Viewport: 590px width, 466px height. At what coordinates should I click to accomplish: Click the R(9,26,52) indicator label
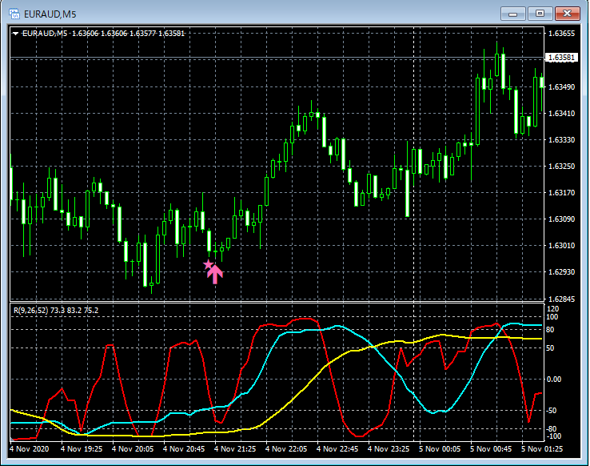point(56,311)
